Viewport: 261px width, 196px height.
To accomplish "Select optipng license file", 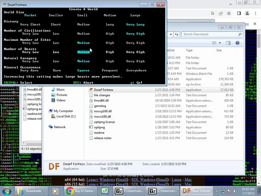I will [161, 122].
